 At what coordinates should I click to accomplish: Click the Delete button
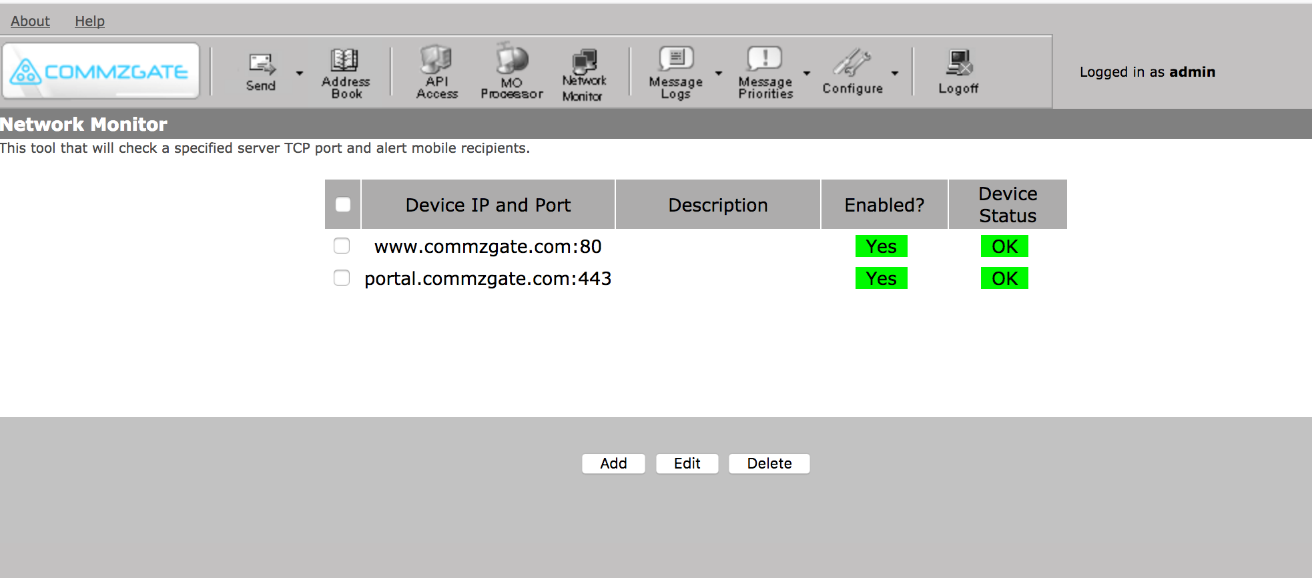click(769, 463)
